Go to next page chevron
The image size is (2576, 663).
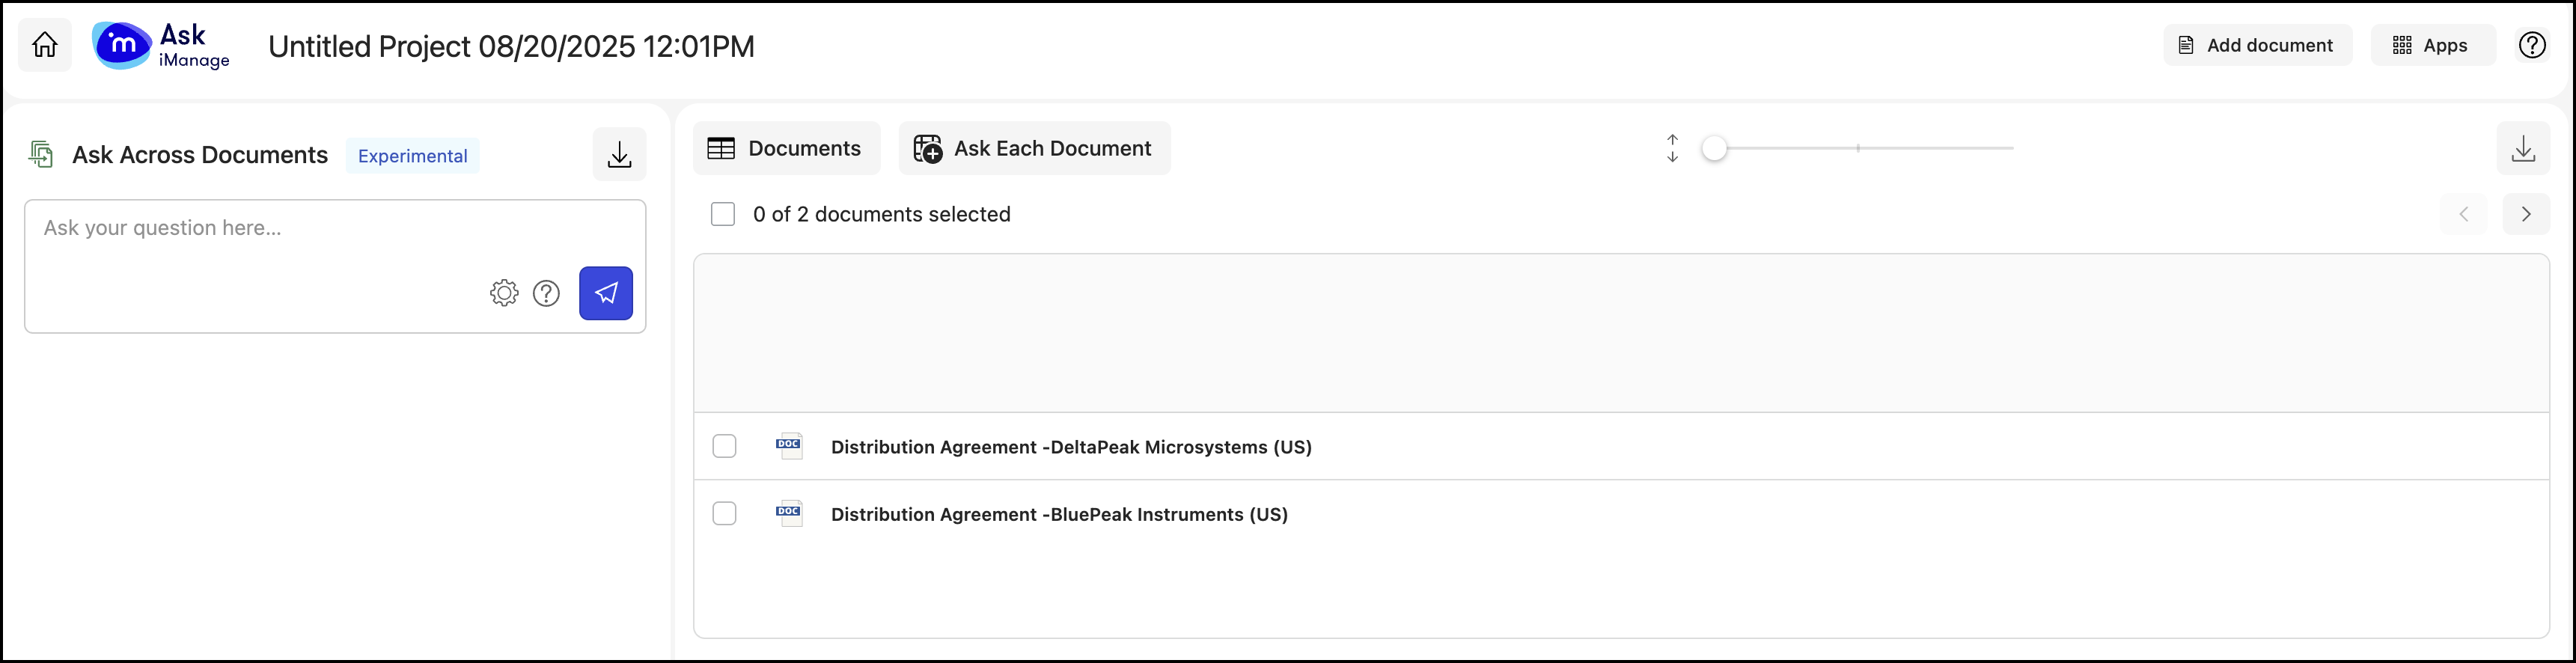pos(2526,214)
